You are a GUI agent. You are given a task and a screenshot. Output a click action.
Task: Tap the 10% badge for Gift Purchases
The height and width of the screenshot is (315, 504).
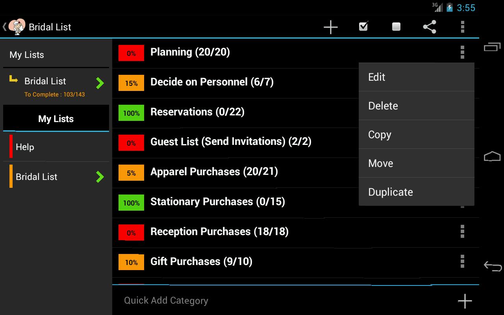[x=131, y=262]
